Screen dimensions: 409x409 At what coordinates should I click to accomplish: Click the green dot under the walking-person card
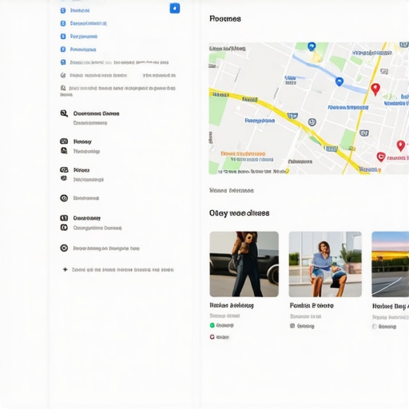(212, 325)
